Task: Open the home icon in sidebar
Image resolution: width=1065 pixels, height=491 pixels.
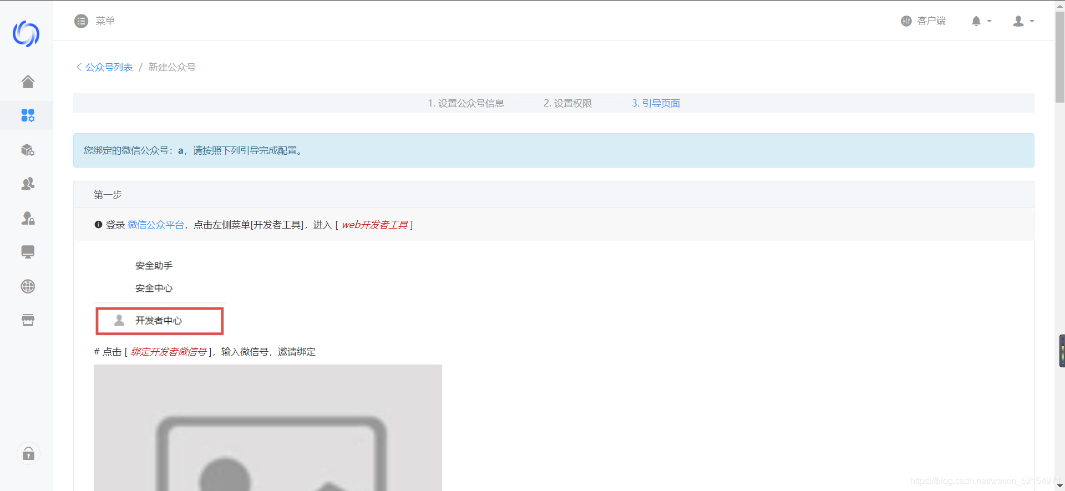Action: tap(28, 82)
